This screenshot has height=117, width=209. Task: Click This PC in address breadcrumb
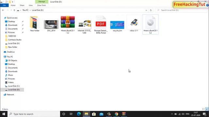25,10
